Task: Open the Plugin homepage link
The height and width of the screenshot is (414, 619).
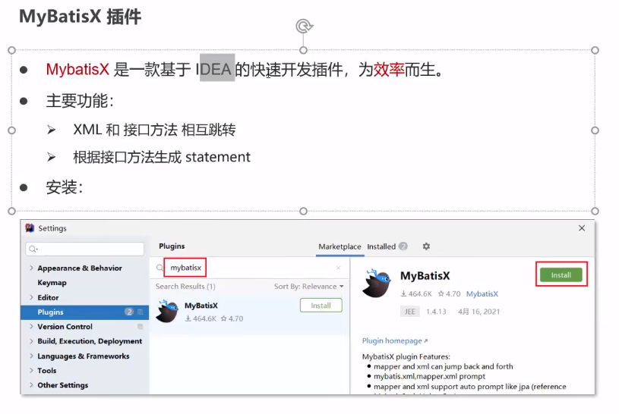Action: tap(394, 340)
